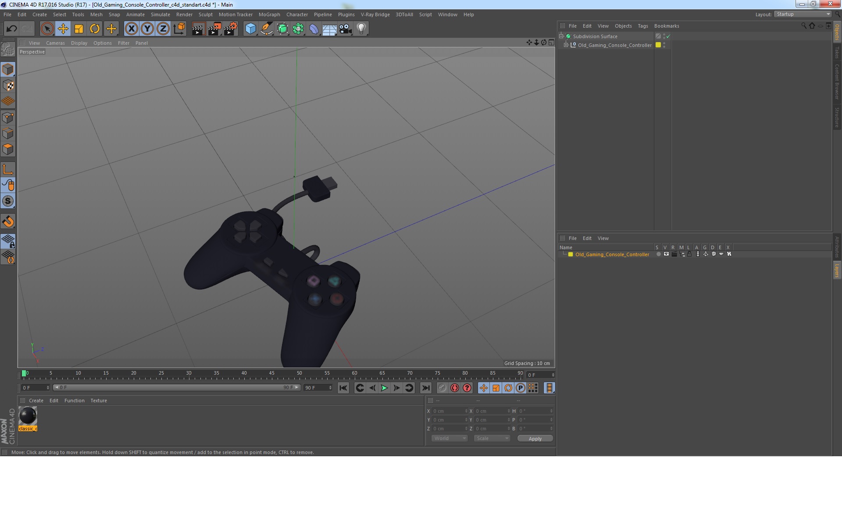Open the Layout Startup dropdown

(803, 14)
